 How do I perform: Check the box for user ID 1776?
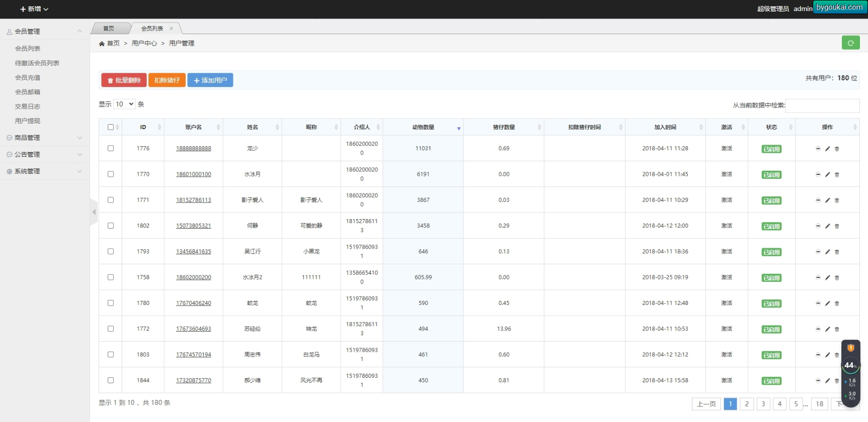pyautogui.click(x=111, y=148)
